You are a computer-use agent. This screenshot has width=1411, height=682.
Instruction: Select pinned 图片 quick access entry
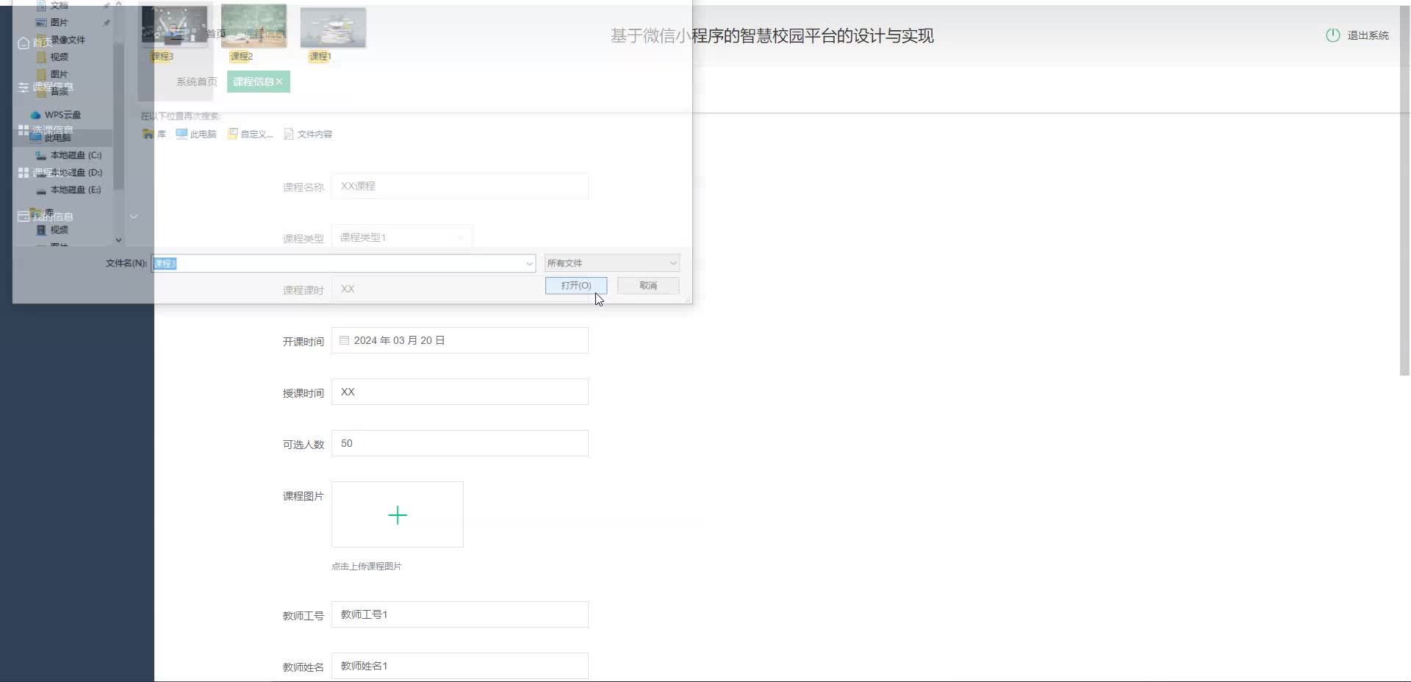tap(59, 23)
